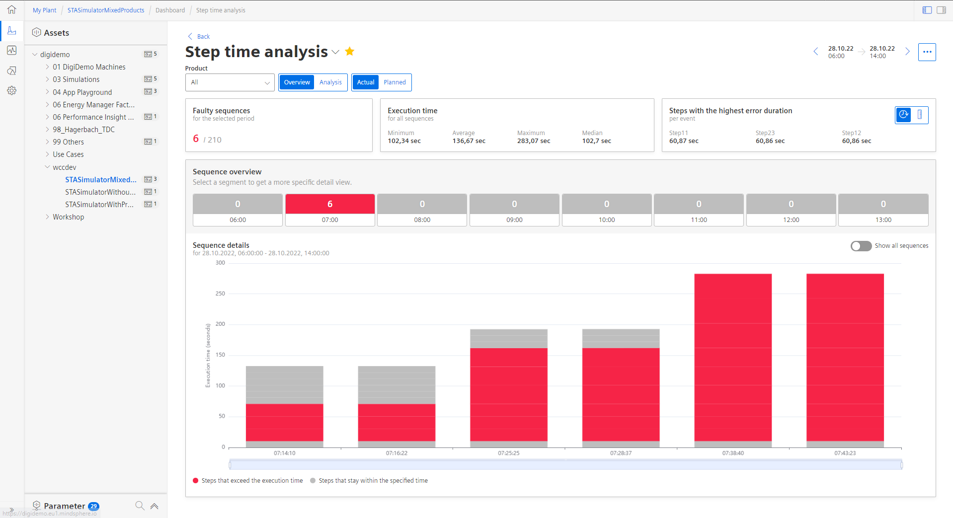Image resolution: width=953 pixels, height=518 pixels.
Task: Toggle the left panel layout icon
Action: click(927, 10)
